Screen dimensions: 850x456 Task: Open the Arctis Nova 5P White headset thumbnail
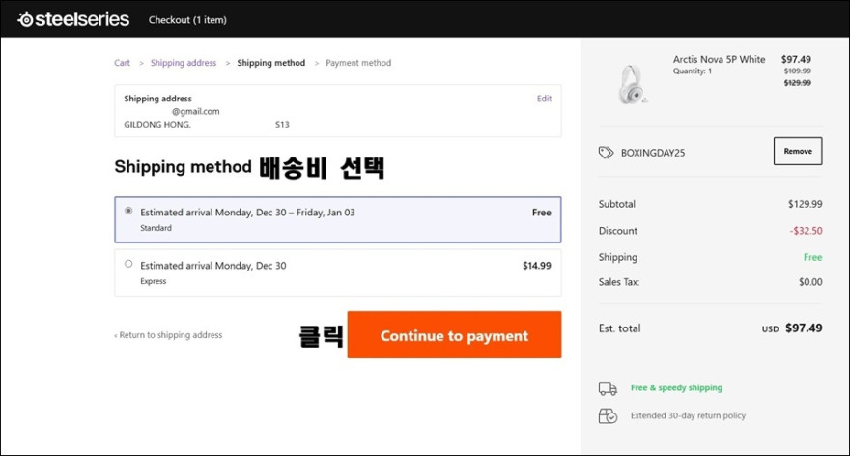632,84
